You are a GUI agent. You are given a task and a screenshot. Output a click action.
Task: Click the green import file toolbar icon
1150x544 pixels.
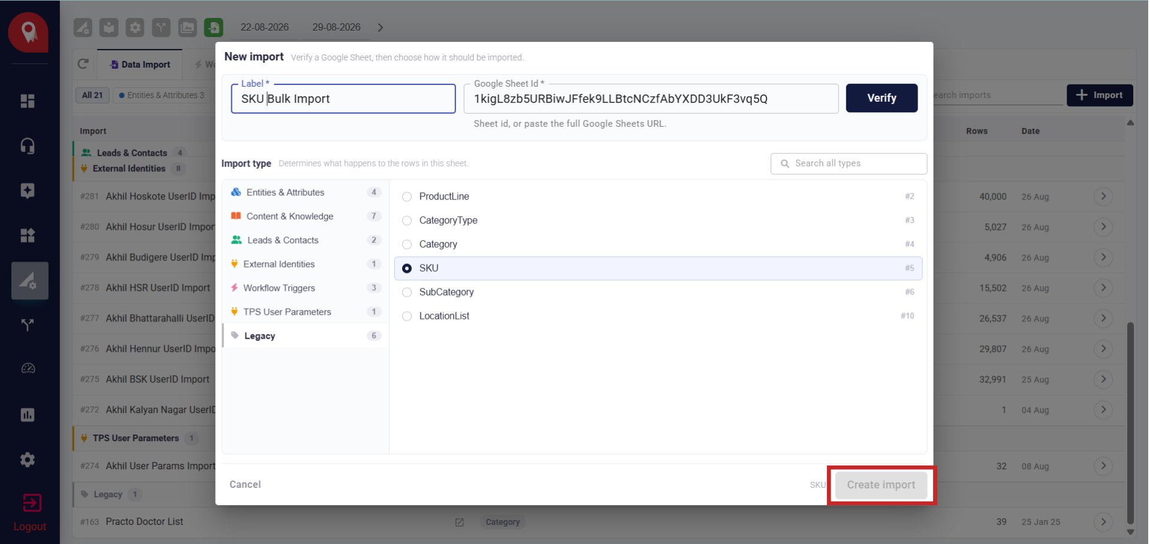213,28
